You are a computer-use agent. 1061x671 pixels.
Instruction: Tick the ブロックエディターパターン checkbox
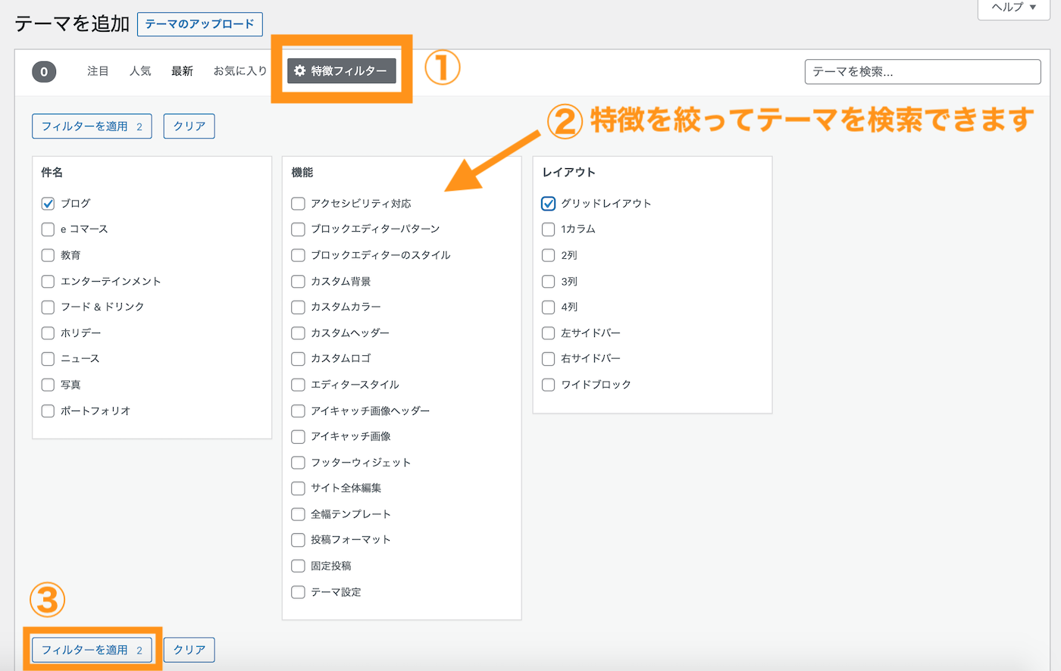[299, 229]
